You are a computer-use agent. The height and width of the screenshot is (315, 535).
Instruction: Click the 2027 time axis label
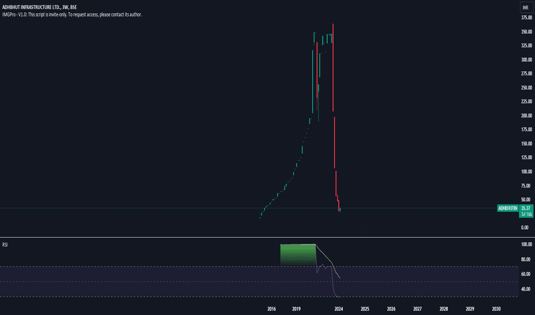(x=417, y=309)
